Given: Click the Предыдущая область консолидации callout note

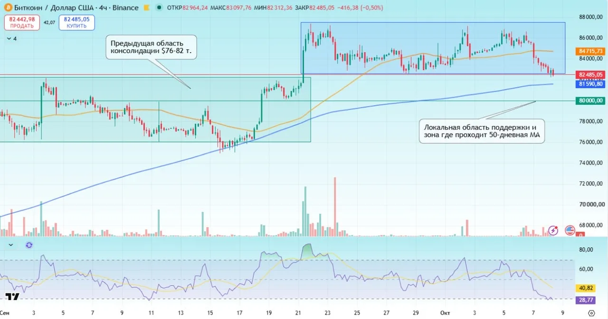Looking at the screenshot, I should (152, 47).
